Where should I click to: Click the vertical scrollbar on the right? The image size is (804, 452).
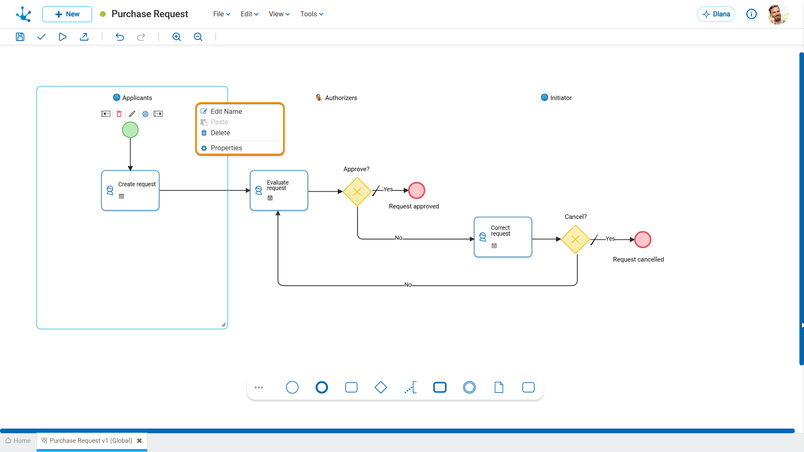(x=801, y=208)
